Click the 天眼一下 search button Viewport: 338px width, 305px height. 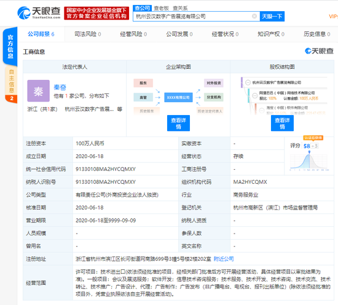pyautogui.click(x=272, y=17)
